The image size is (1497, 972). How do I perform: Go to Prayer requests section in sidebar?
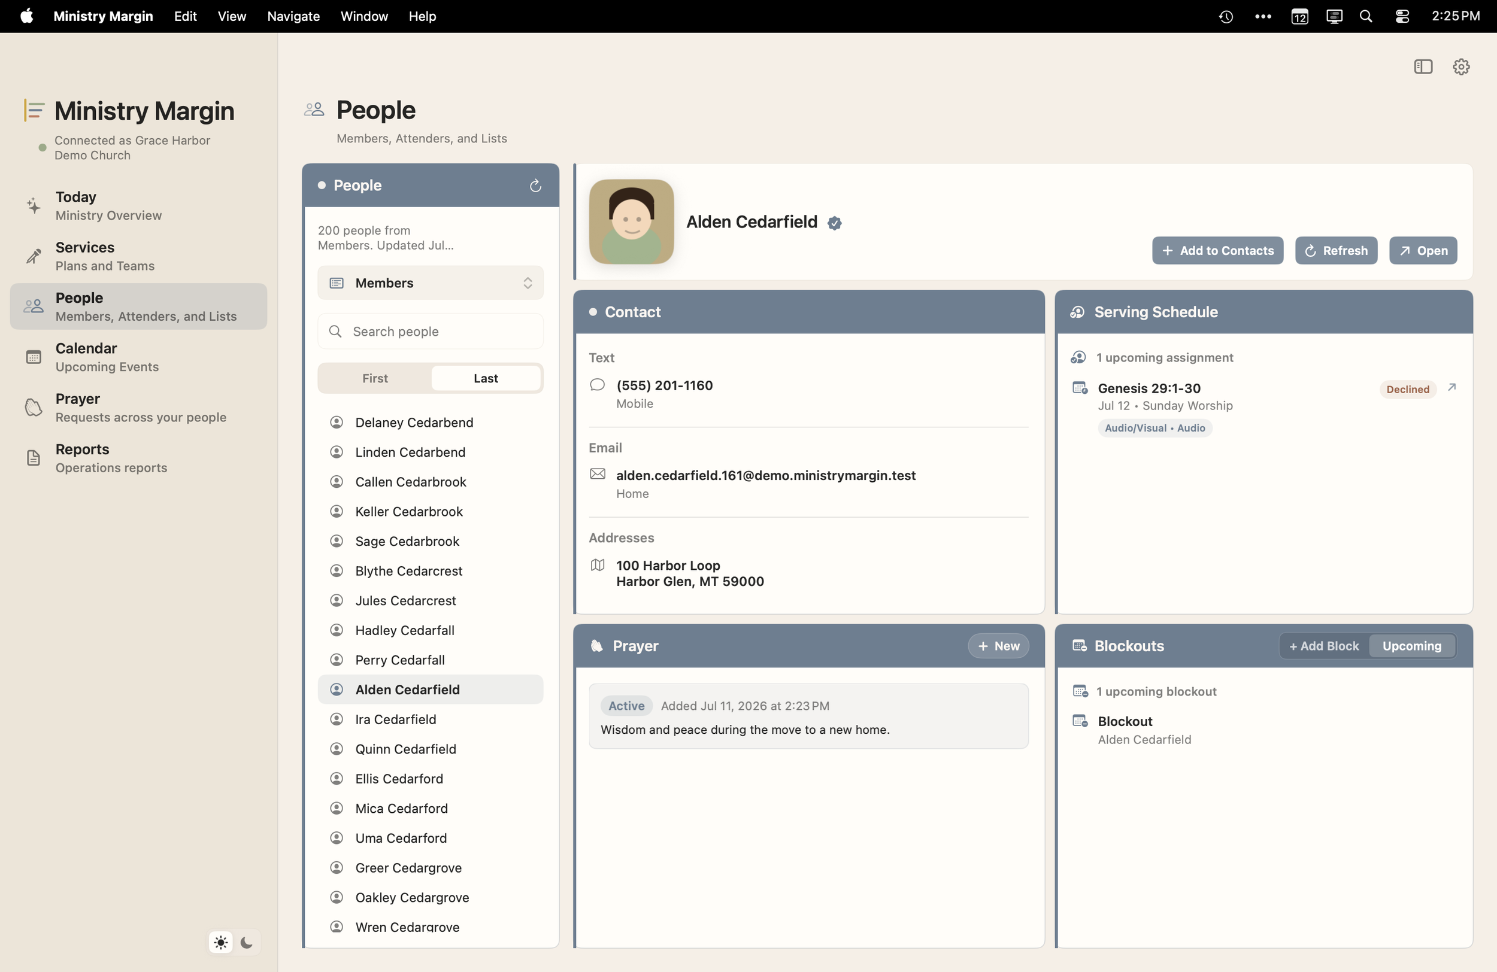coord(138,408)
